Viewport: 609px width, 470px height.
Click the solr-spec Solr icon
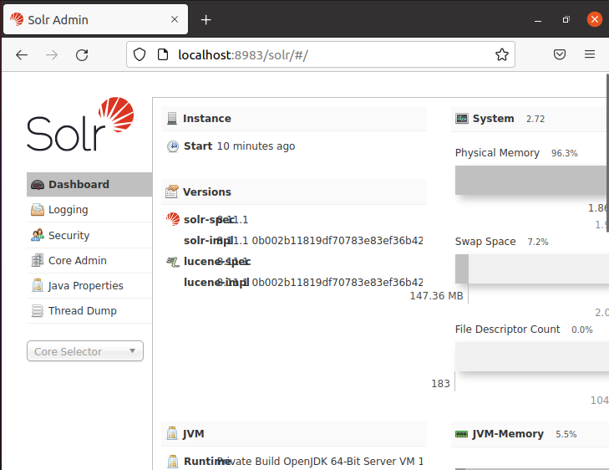(x=173, y=219)
